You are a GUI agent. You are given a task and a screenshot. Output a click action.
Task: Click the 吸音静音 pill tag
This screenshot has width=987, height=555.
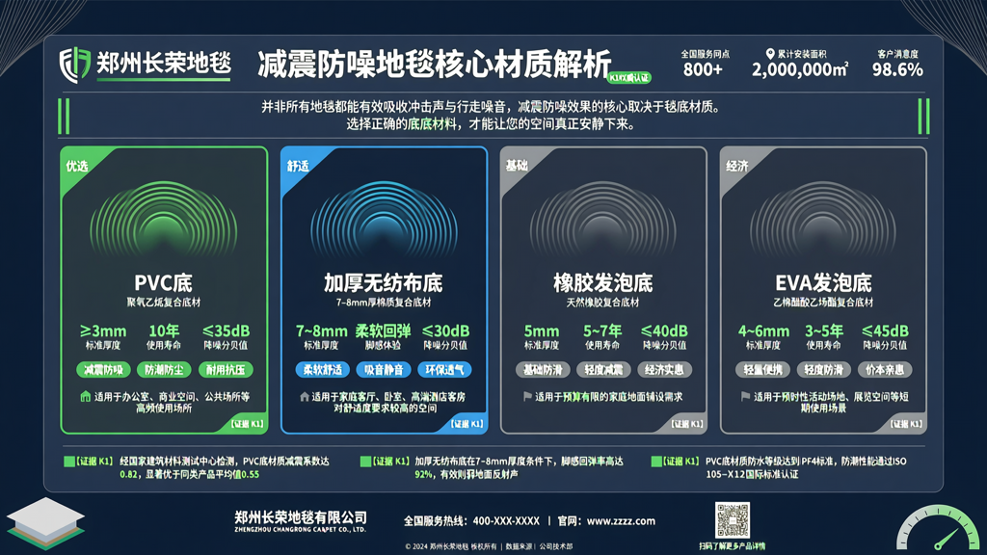click(384, 370)
